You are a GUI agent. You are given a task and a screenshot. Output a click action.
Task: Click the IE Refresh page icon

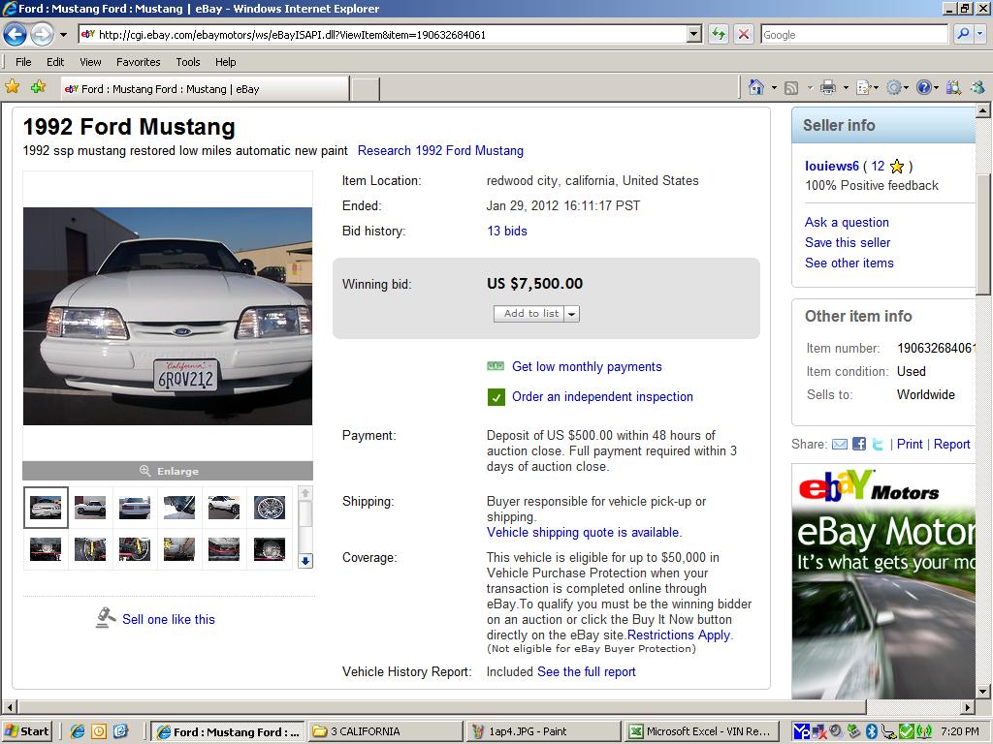point(718,34)
